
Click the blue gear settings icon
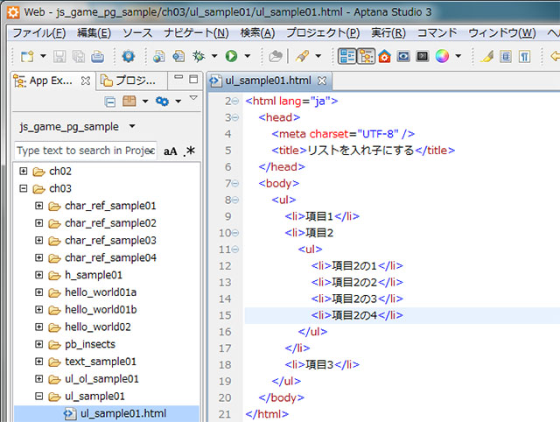tap(161, 102)
